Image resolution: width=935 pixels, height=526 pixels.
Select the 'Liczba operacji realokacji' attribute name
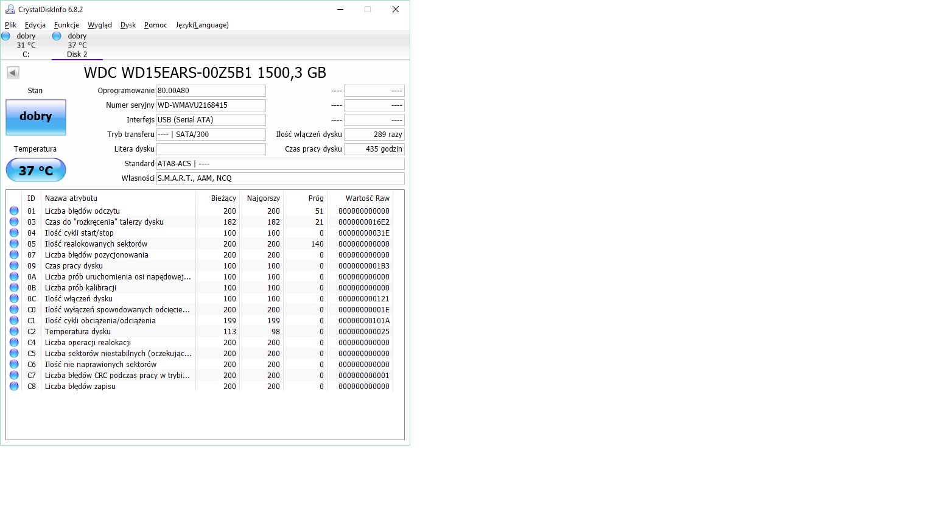tap(88, 343)
